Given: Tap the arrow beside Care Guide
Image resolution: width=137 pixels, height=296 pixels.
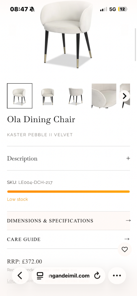Looking at the screenshot, I should coord(127,239).
